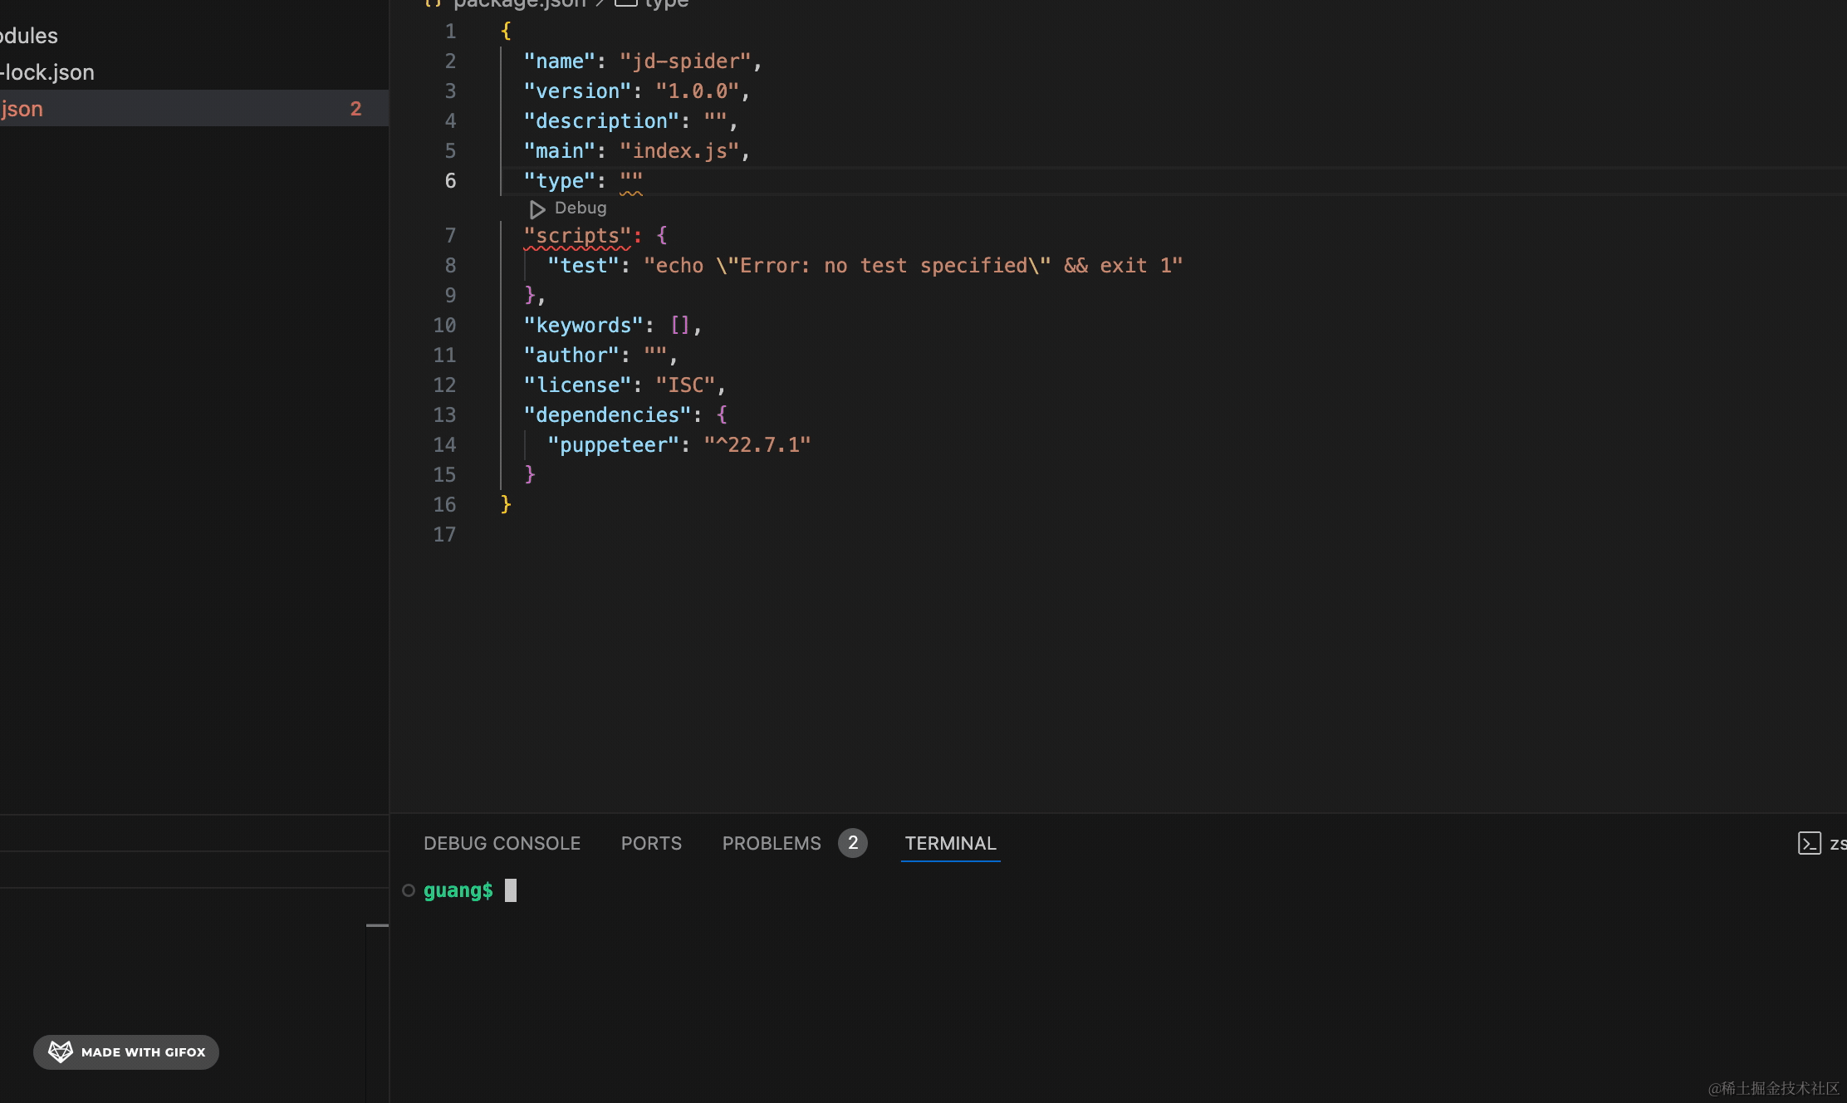Screen dimensions: 1847x1103
Task: Select package.json file in explorer
Action: 22,109
